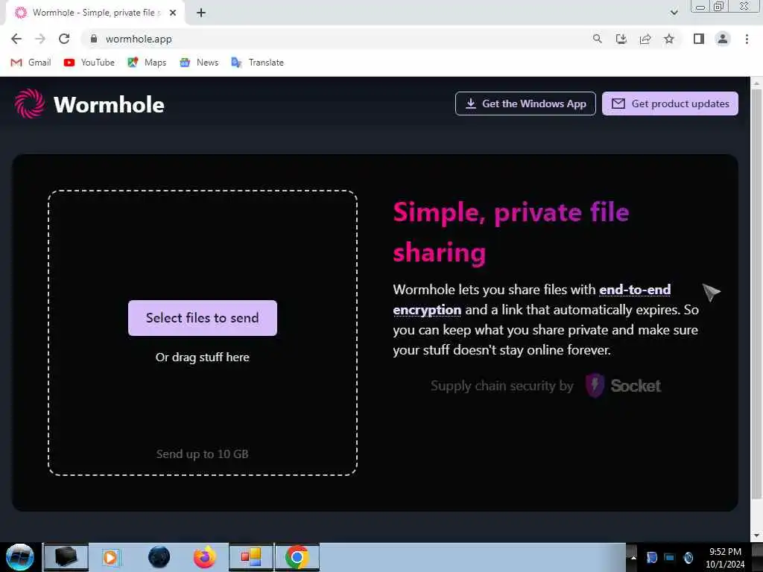Launch Firefox from the taskbar
Screen dimensions: 763x572
click(205, 557)
